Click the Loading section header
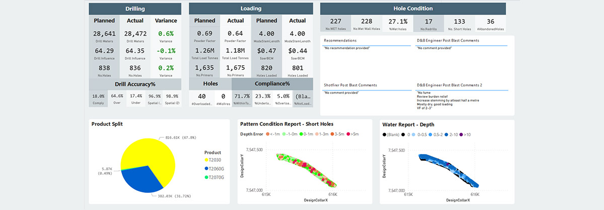The height and width of the screenshot is (210, 604). click(251, 9)
